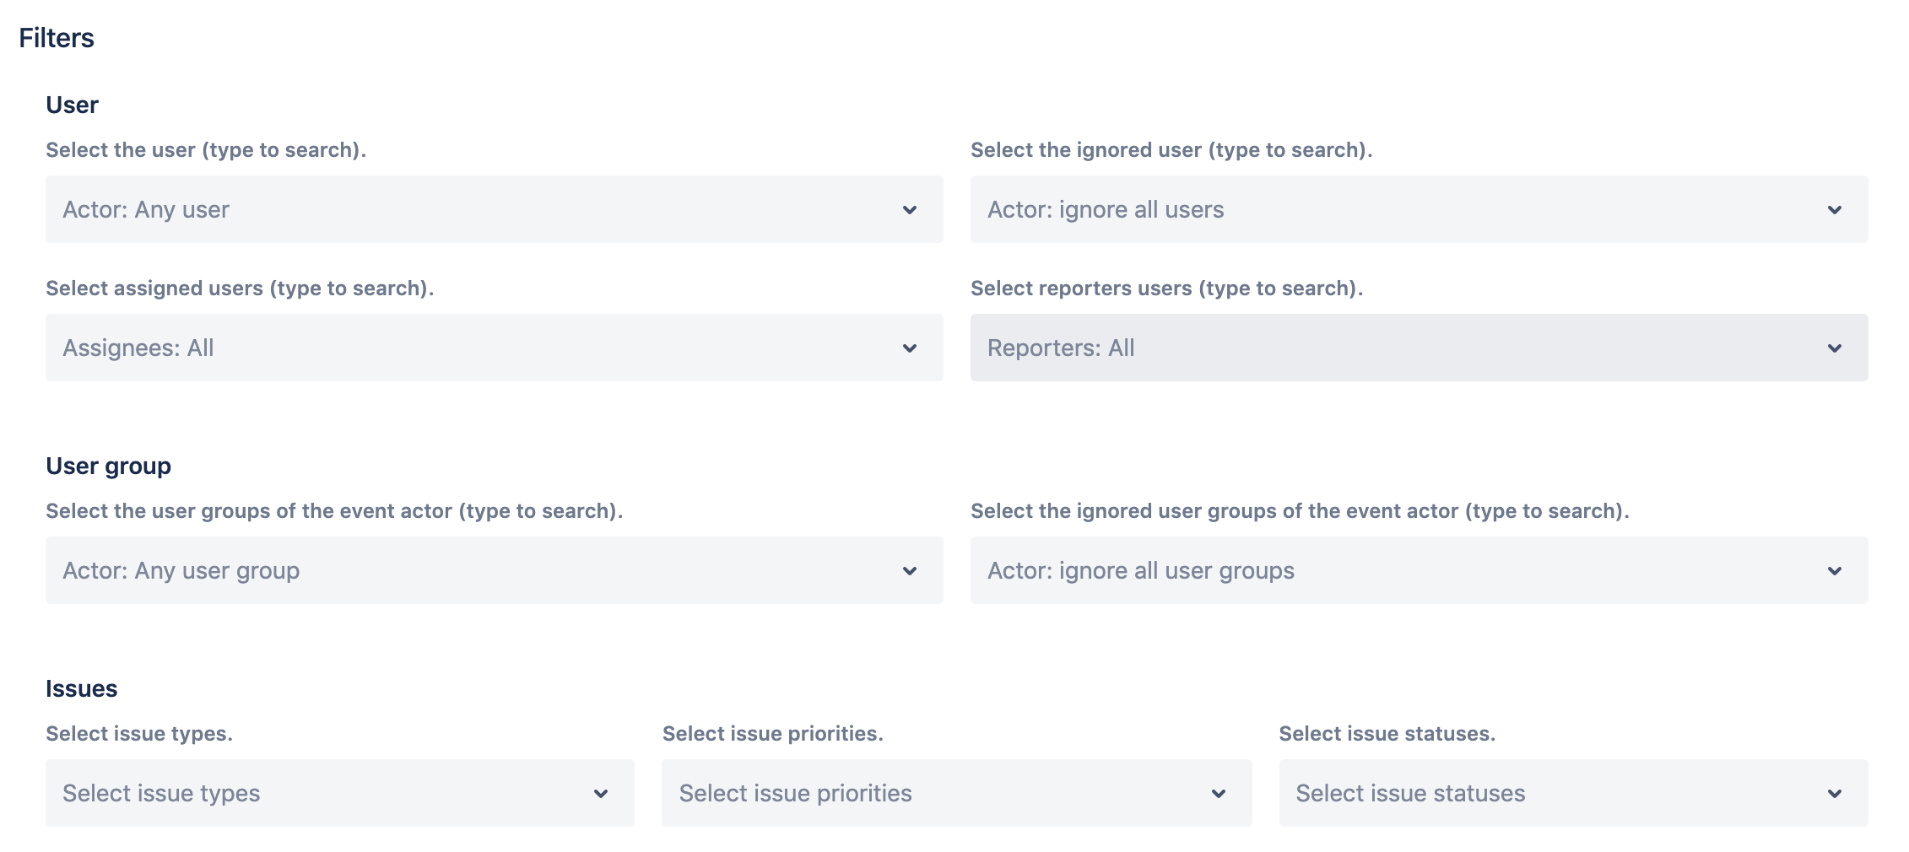Click the chevron arrow in 'Reporters: All' field
This screenshot has width=1909, height=852.
click(1834, 348)
